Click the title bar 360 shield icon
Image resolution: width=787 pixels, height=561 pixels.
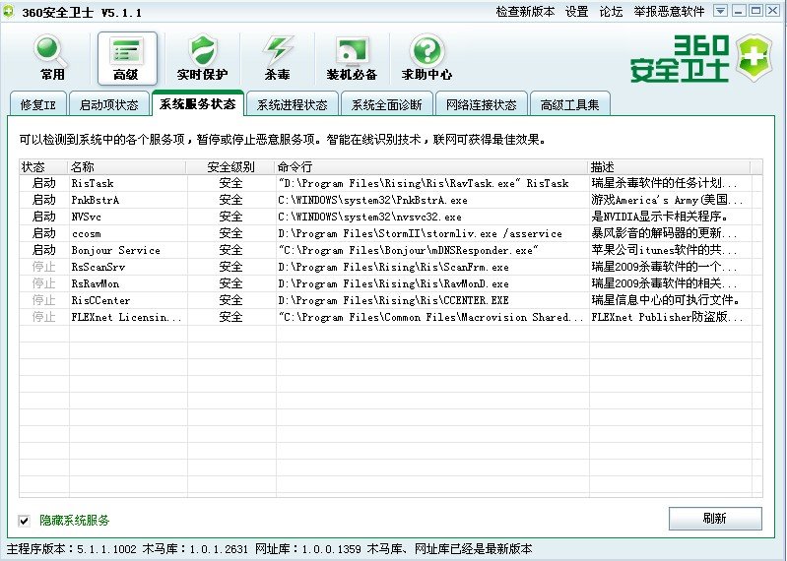10,11
